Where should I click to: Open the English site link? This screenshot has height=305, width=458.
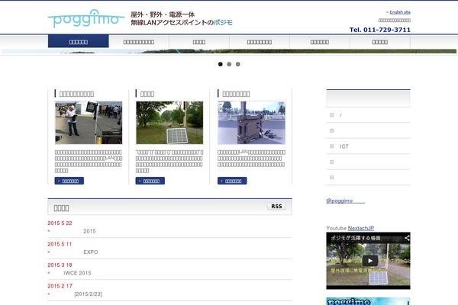(400, 12)
